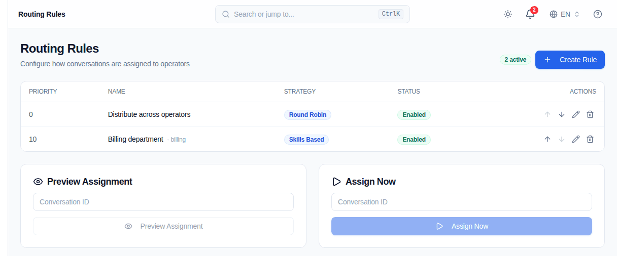
Task: Delete the Distribute across operators rule
Action: click(x=590, y=114)
